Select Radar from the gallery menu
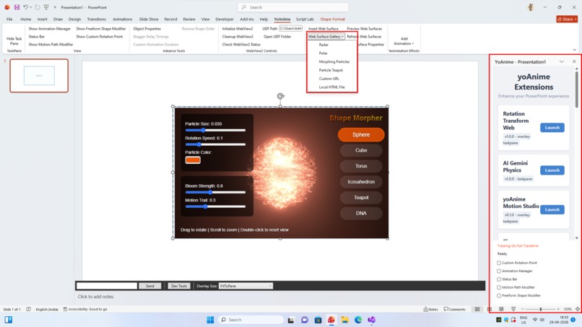Screen dimensions: 582x327 pos(323,45)
